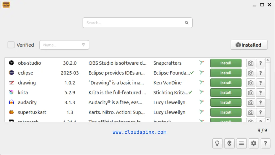
Task: Open information about eclipse package
Action: coord(260,73)
